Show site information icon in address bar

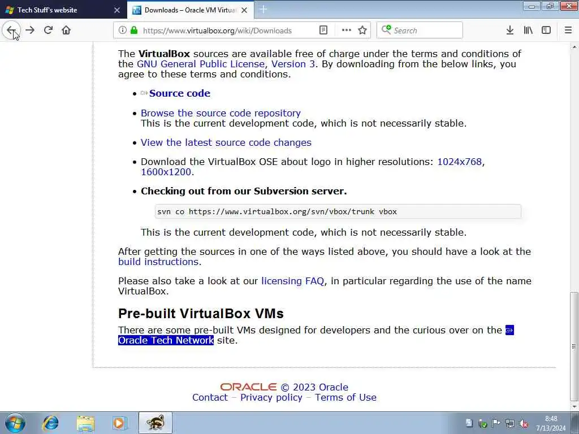pyautogui.click(x=122, y=31)
